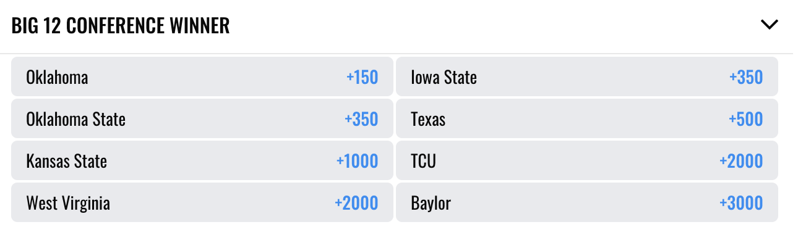Pick Iowa State to win conference
This screenshot has height=243, width=798.
(587, 77)
